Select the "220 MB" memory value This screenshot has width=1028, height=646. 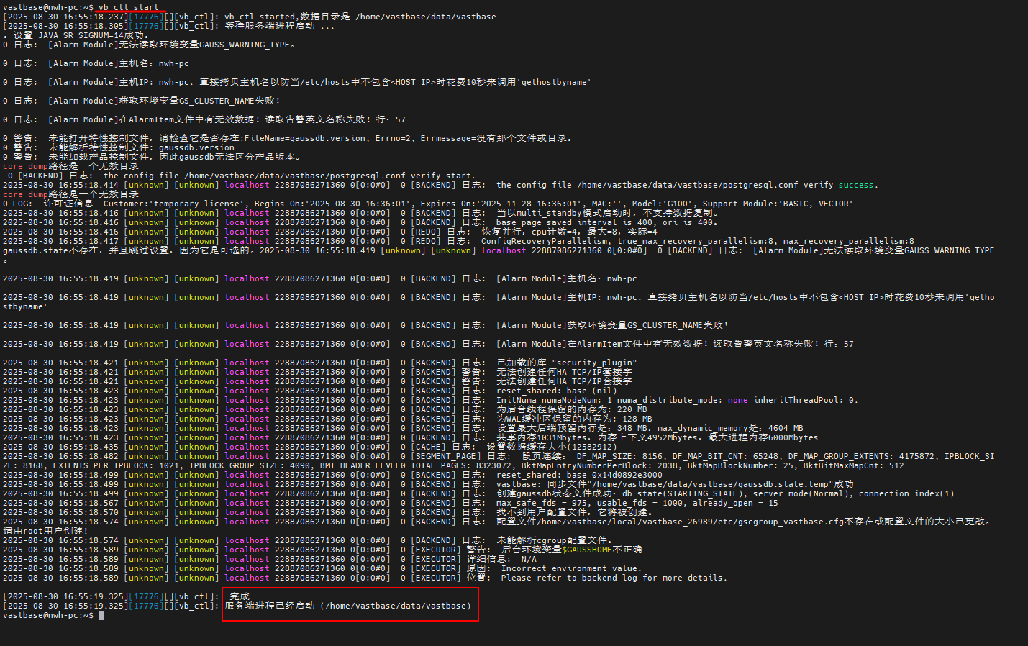pyautogui.click(x=632, y=409)
